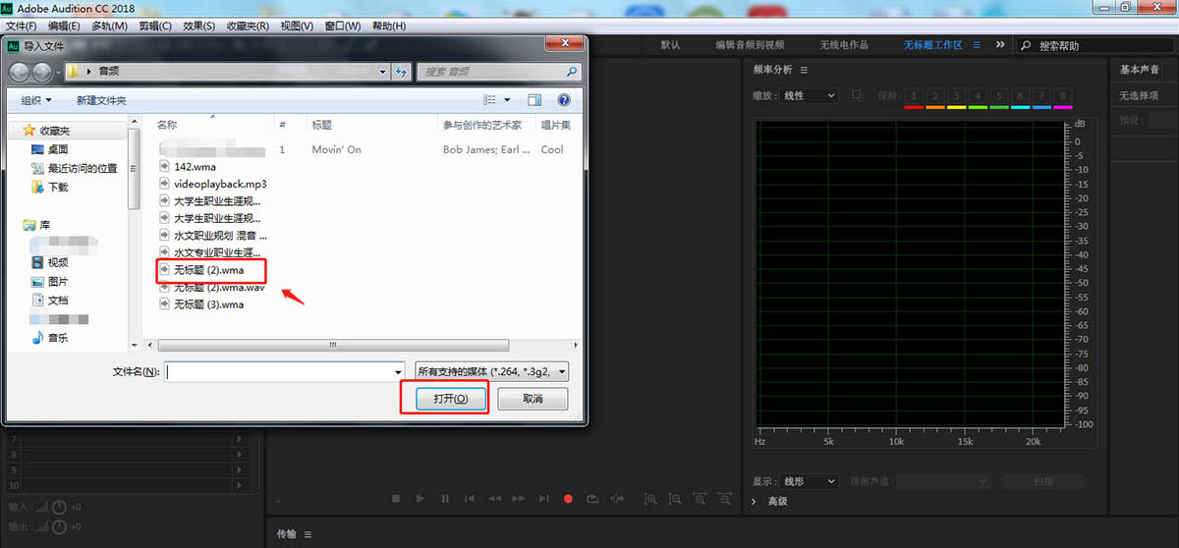The image size is (1179, 548).
Task: Open the 收藏夹(R) menu
Action: tap(248, 26)
